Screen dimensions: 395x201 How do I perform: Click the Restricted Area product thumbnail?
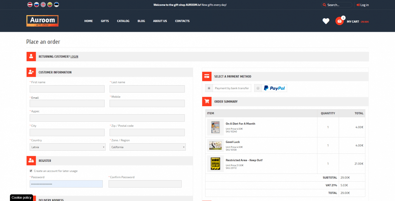(x=215, y=164)
